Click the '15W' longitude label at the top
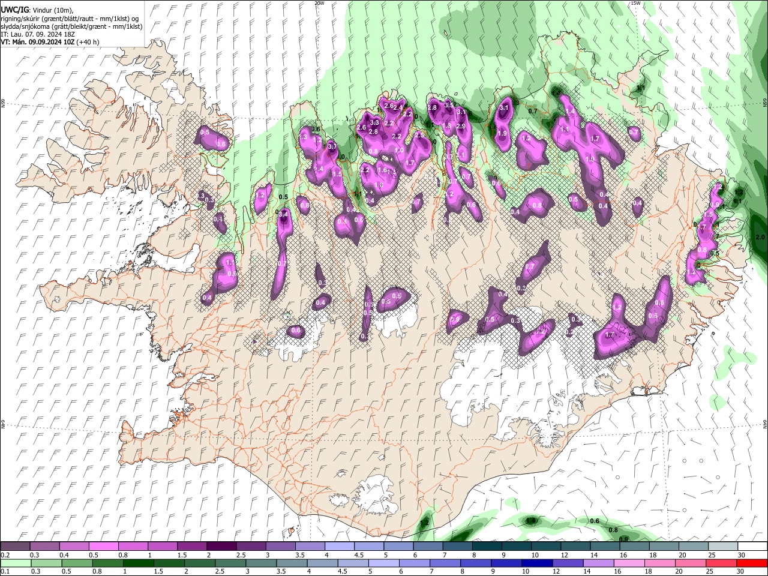 [635, 3]
